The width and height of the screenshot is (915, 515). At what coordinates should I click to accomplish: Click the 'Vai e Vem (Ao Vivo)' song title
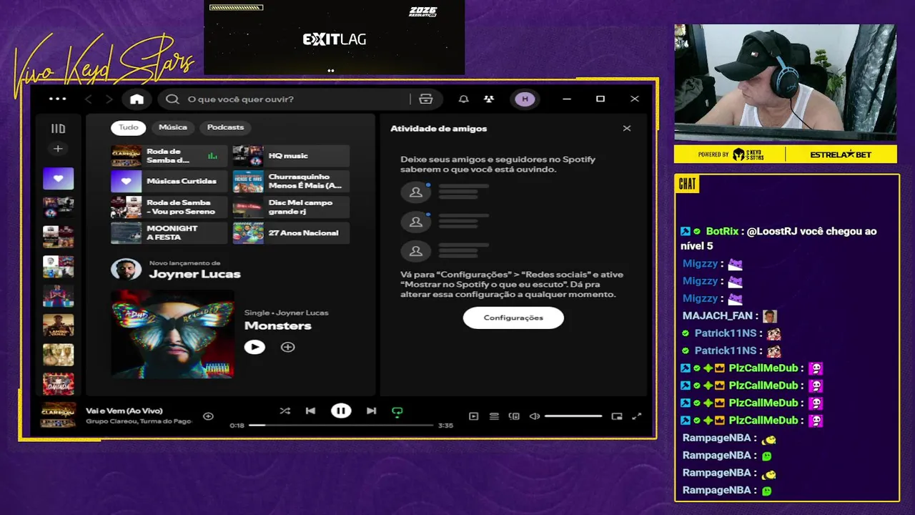(x=124, y=411)
